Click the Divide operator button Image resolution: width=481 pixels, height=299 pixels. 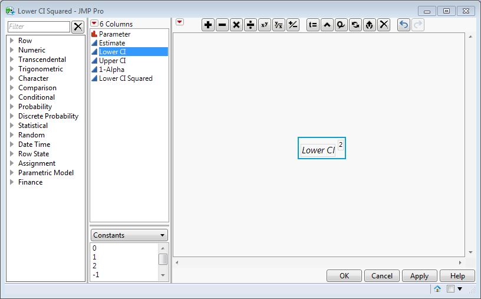pyautogui.click(x=251, y=25)
